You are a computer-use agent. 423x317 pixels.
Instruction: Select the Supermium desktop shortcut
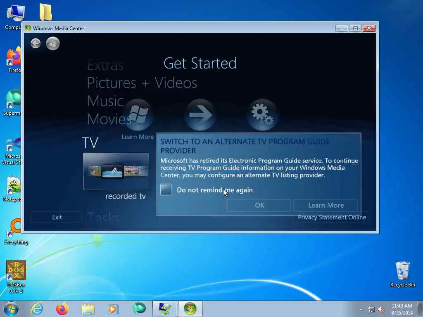coord(12,102)
